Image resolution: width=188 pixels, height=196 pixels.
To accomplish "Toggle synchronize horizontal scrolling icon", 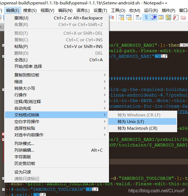I will pos(129,17).
